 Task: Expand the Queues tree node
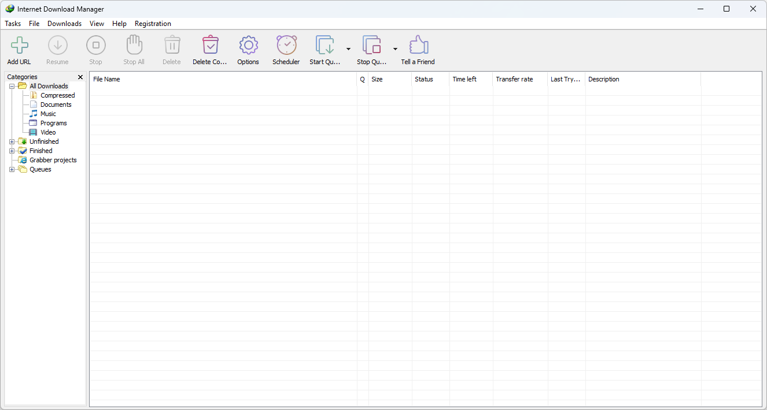(12, 169)
